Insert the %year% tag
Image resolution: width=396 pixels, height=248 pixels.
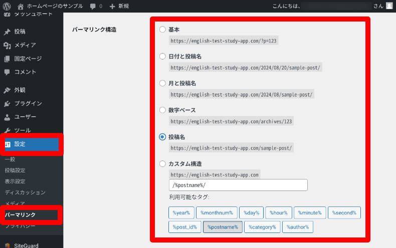(x=181, y=212)
